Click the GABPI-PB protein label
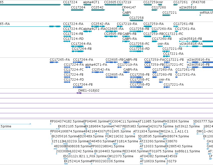213x165 pixels. coord(130,60)
